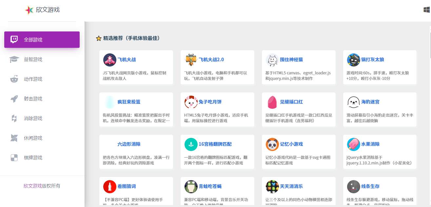431x207 pixels.
Task: Click the 欣文游戏 link in the footer
Action: (x=33, y=186)
